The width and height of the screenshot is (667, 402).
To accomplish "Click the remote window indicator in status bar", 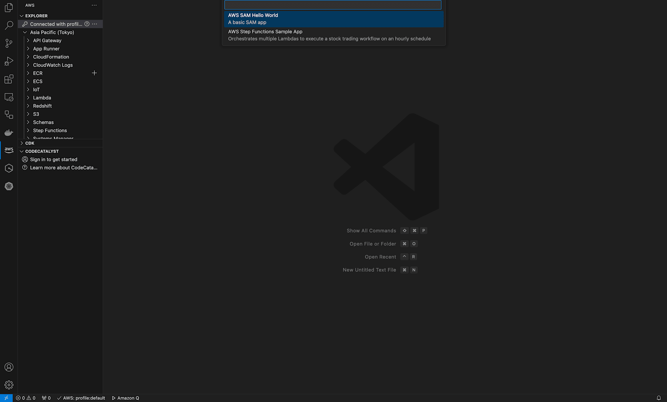I will [x=6, y=398].
